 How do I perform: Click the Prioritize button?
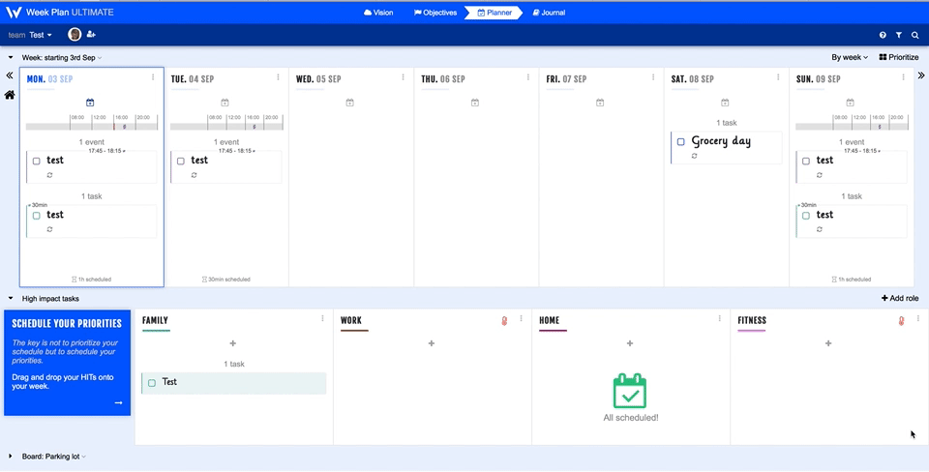(x=899, y=57)
